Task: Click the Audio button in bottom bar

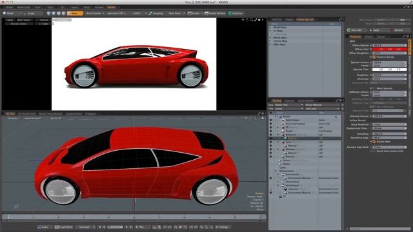Action: [43, 227]
